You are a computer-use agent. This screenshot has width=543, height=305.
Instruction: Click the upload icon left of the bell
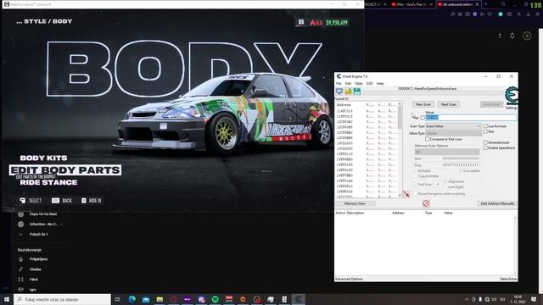(x=500, y=36)
